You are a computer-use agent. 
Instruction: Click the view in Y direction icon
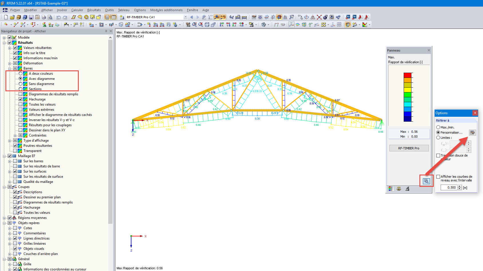(228, 25)
